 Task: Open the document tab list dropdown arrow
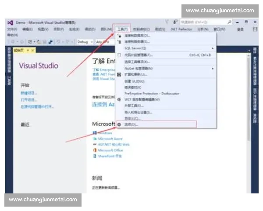(249, 51)
